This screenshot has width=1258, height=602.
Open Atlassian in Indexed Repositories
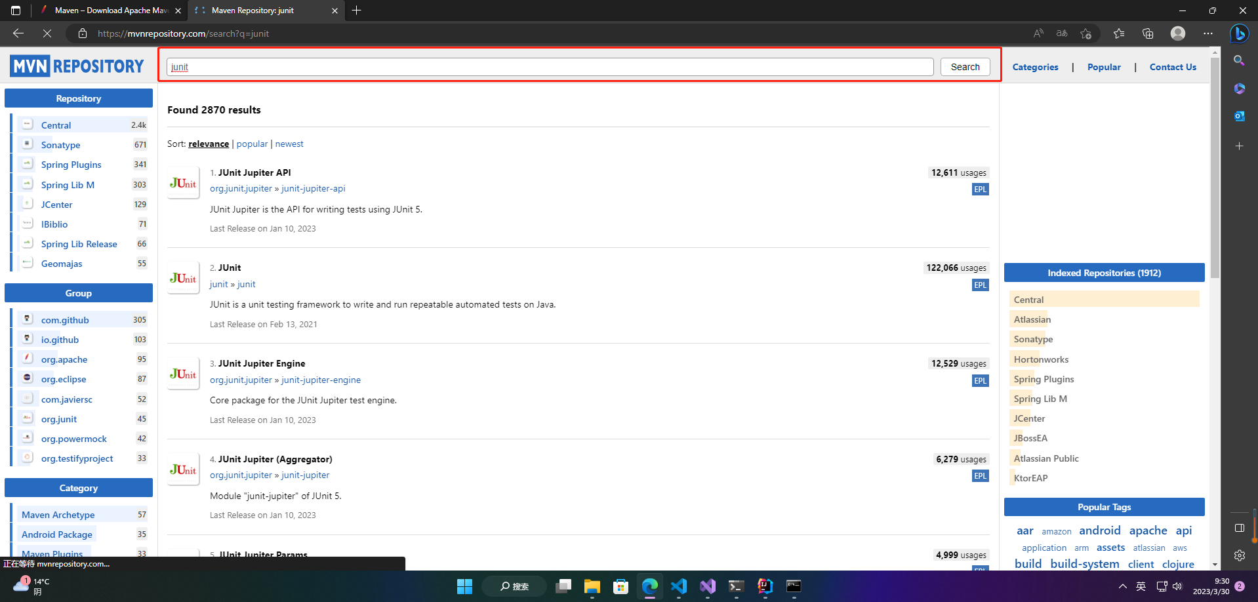[x=1032, y=319]
